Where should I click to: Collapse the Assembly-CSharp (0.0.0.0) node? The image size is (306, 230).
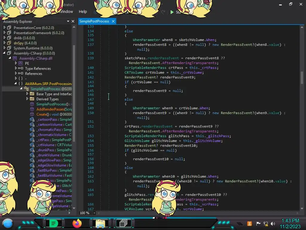[4, 53]
